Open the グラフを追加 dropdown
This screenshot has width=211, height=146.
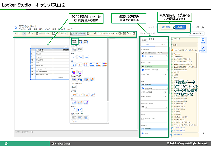[x=77, y=33]
